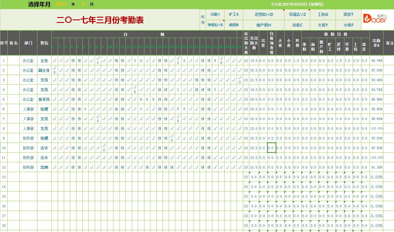394x232 pixels.
Task: Select legend cell 事假S/√S
Action: 215,25
